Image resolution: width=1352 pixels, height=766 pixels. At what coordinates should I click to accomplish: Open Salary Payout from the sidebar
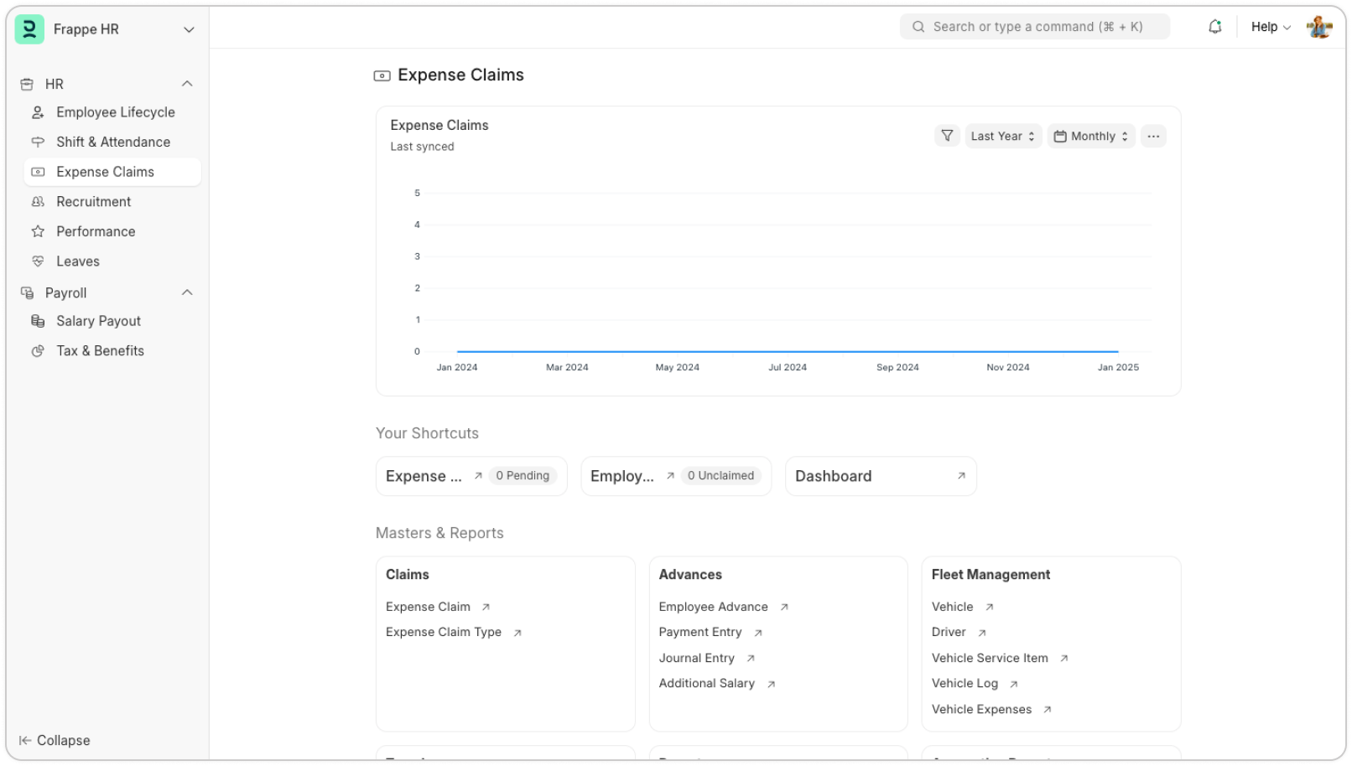[98, 321]
